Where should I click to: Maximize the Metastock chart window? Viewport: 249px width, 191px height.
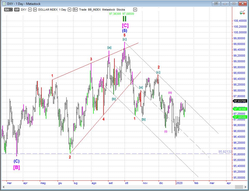pos(234,4)
